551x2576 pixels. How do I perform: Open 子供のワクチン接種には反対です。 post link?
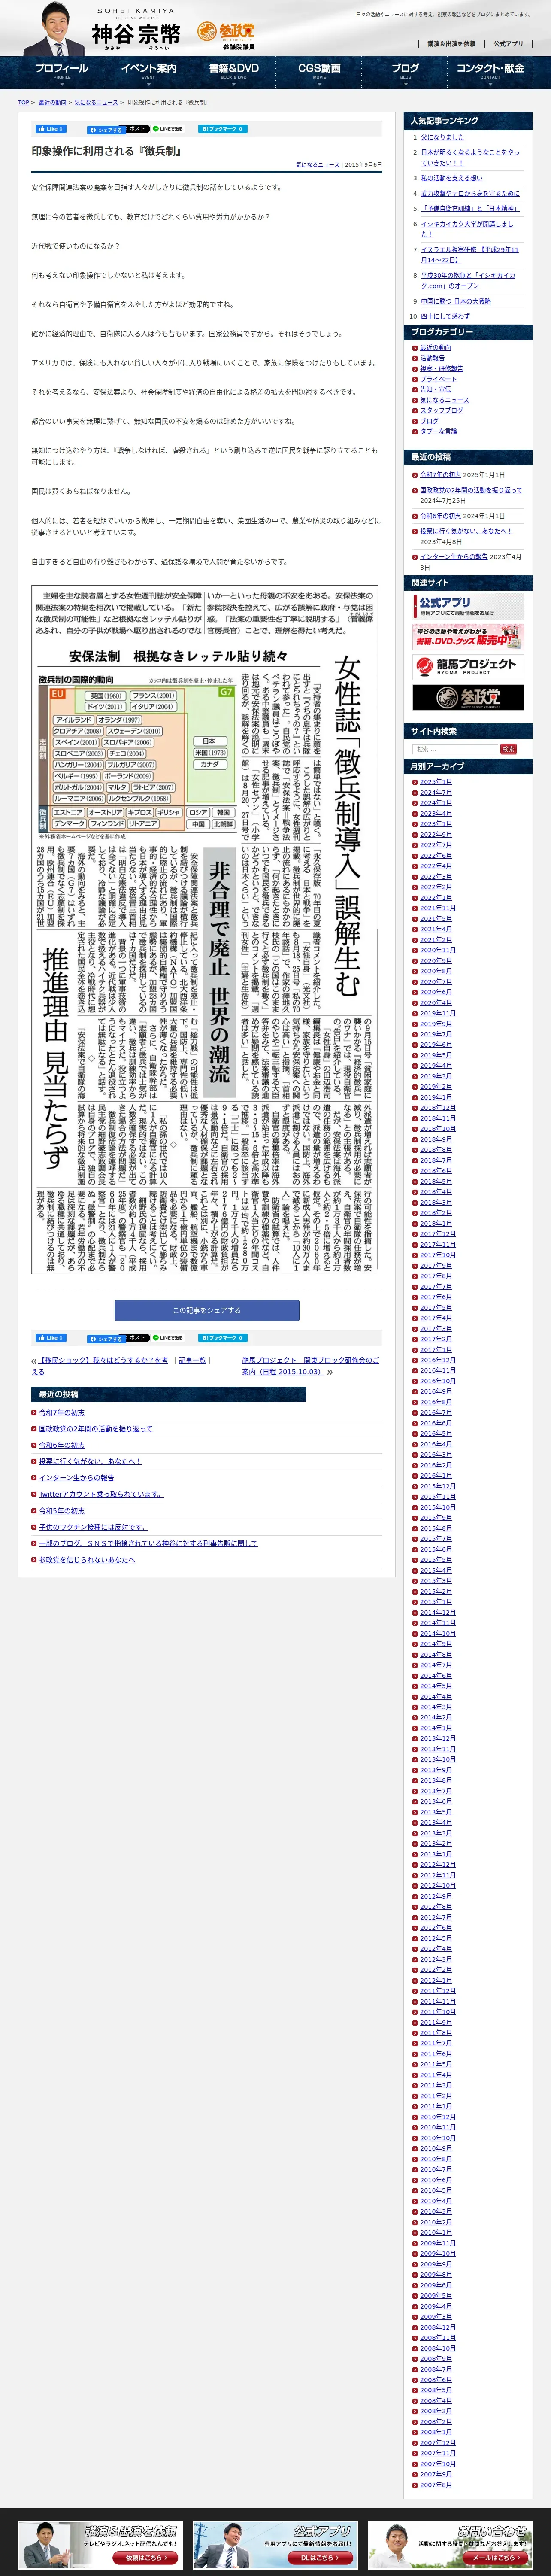coord(93,1528)
